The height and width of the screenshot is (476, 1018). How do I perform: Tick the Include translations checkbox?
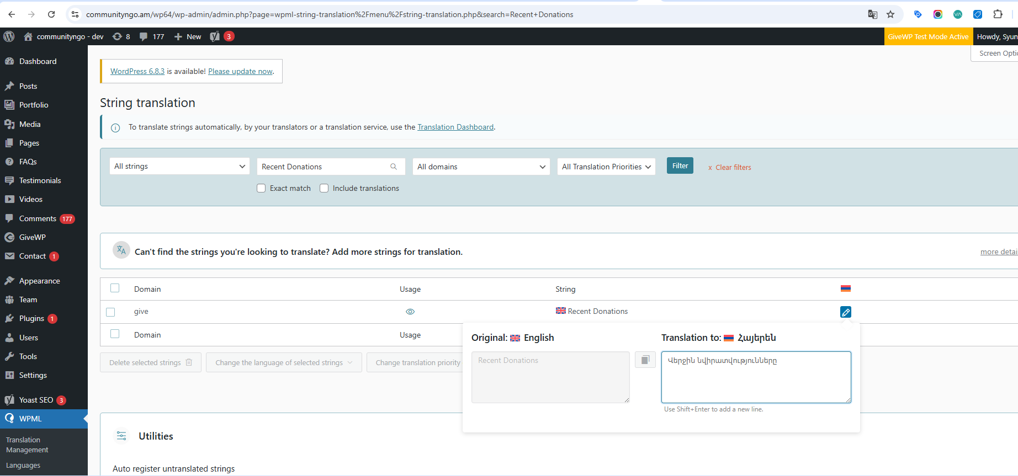click(324, 188)
